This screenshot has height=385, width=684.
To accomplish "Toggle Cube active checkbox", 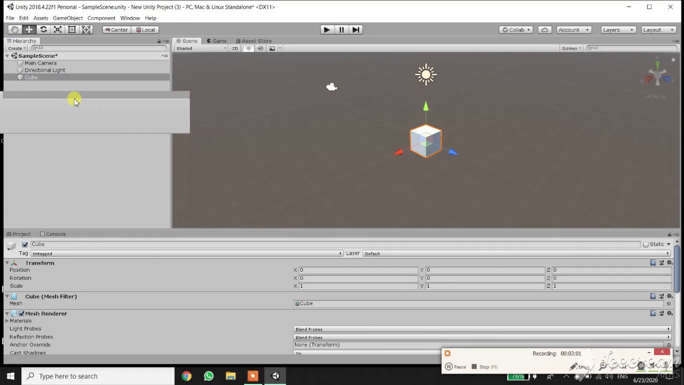I will (25, 244).
